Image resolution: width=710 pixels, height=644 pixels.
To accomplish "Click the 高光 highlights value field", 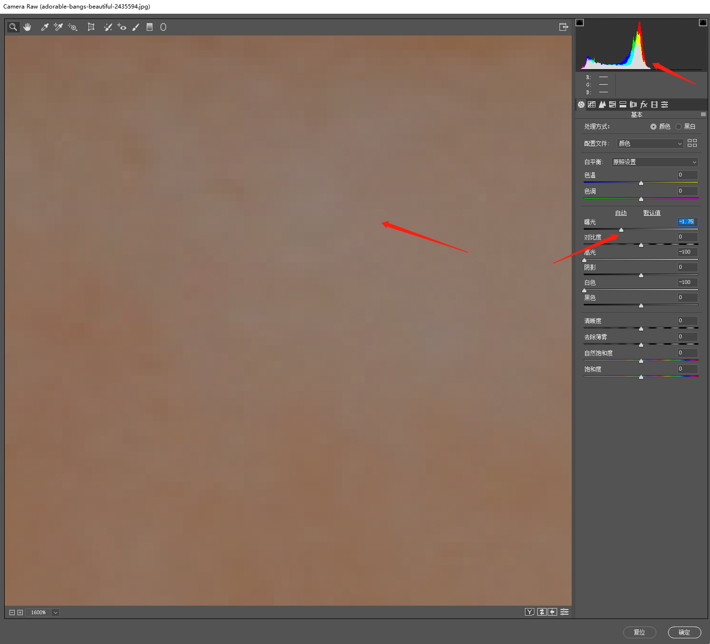I will pos(687,252).
